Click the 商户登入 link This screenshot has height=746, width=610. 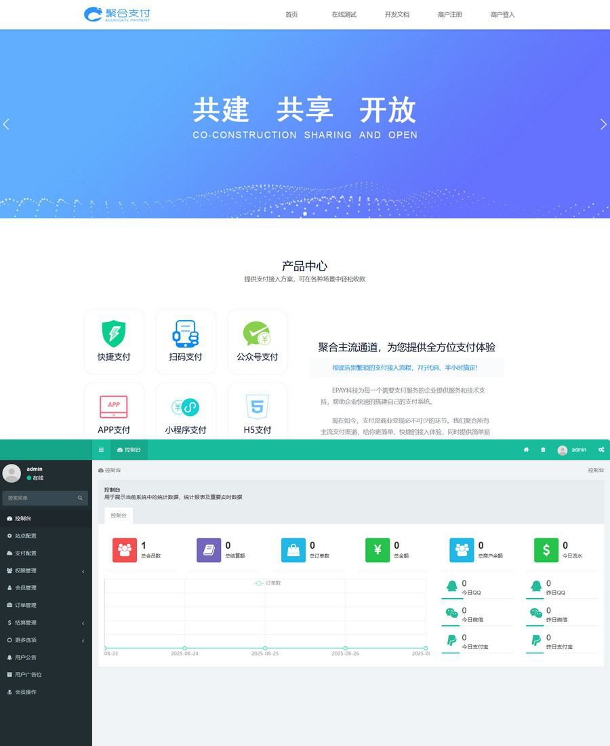[x=502, y=14]
